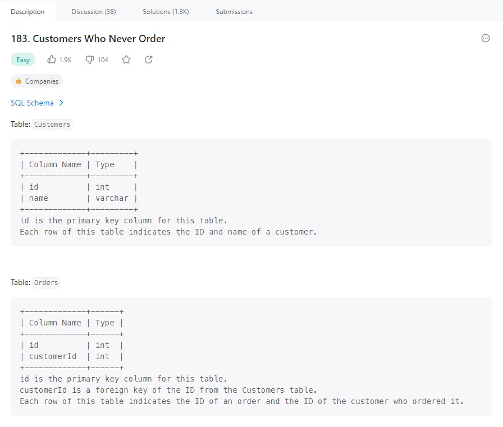This screenshot has width=503, height=427.
Task: Open the SQL Schema link text
Action: coord(32,103)
